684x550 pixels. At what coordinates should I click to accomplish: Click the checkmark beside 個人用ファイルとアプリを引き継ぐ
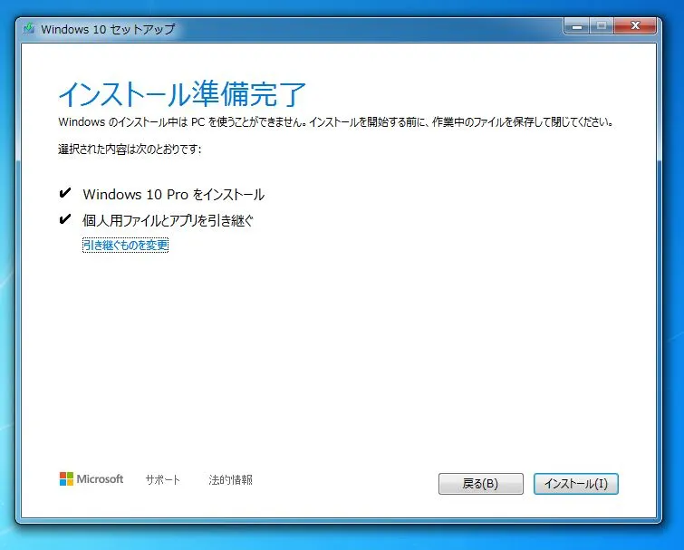tap(65, 219)
